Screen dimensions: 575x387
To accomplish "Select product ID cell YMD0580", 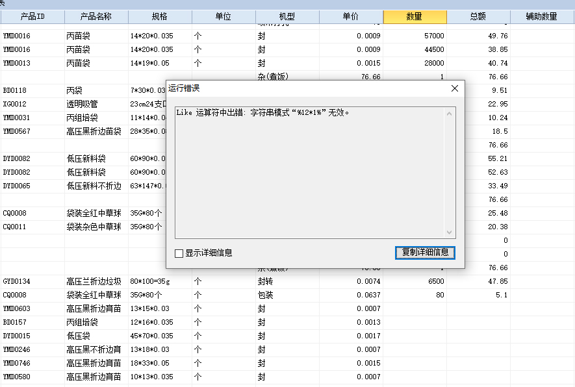I will [32, 377].
